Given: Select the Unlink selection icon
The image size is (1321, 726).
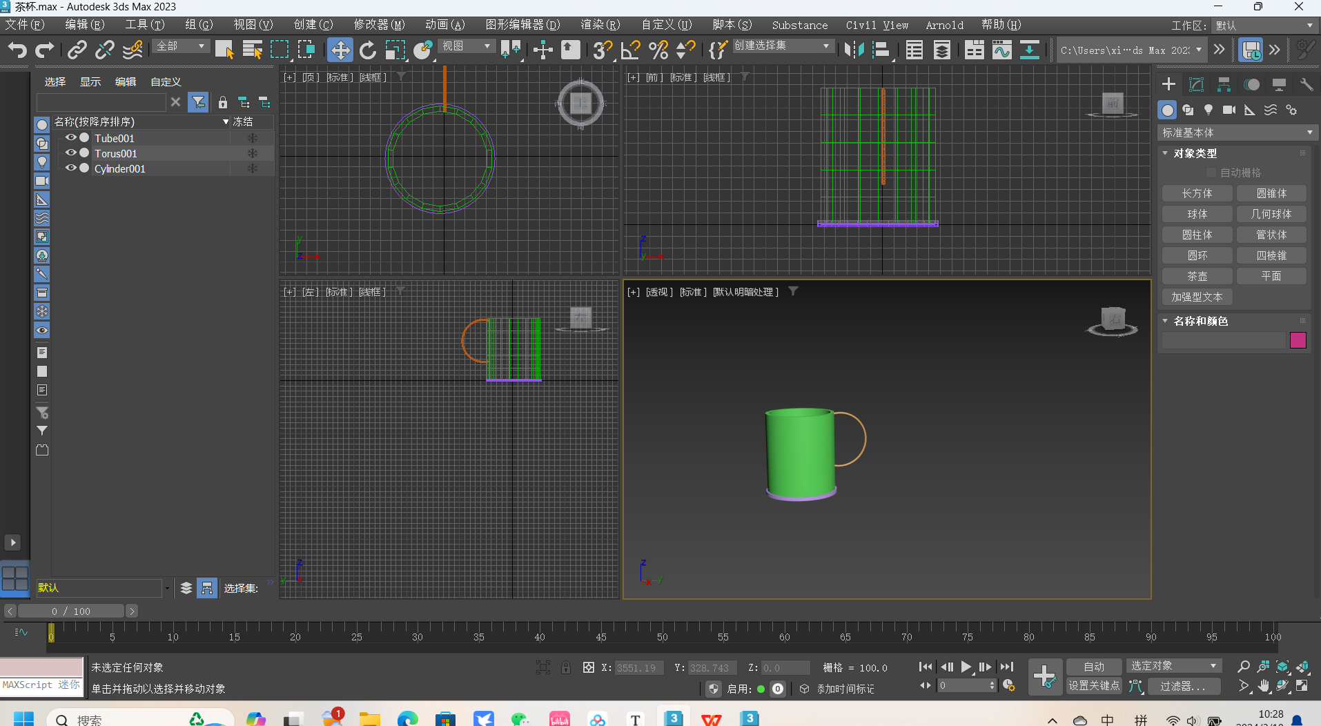Looking at the screenshot, I should point(104,50).
